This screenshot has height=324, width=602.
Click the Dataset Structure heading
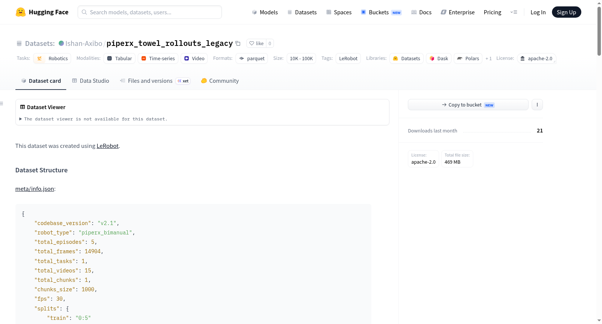pyautogui.click(x=41, y=170)
